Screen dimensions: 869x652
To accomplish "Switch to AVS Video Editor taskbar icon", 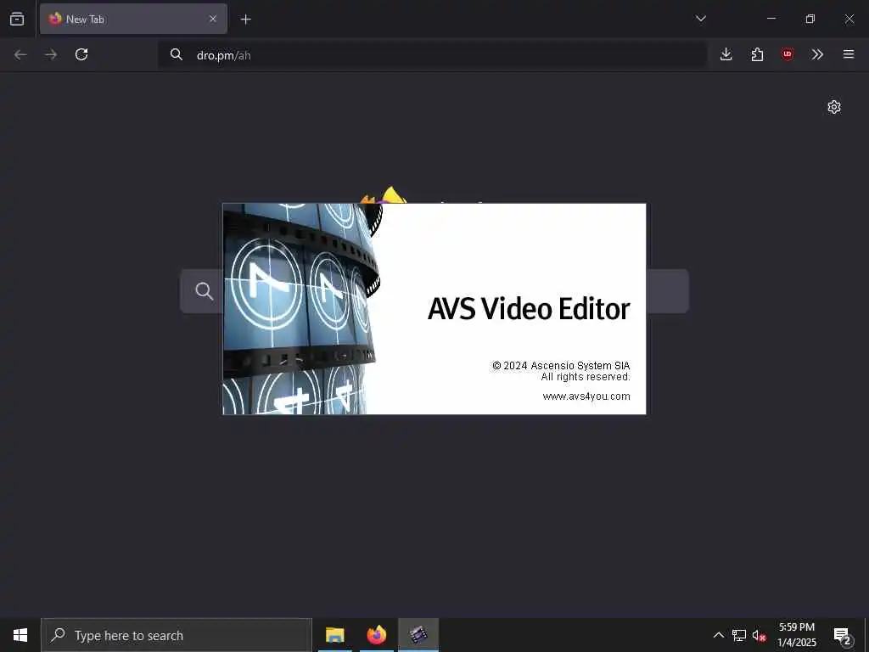I will 418,635.
